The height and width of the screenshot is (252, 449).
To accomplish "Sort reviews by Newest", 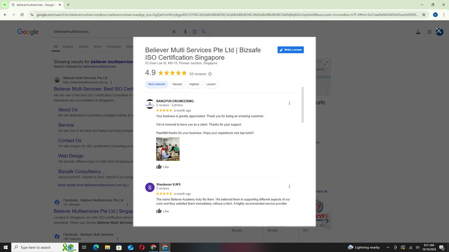I will (x=177, y=84).
